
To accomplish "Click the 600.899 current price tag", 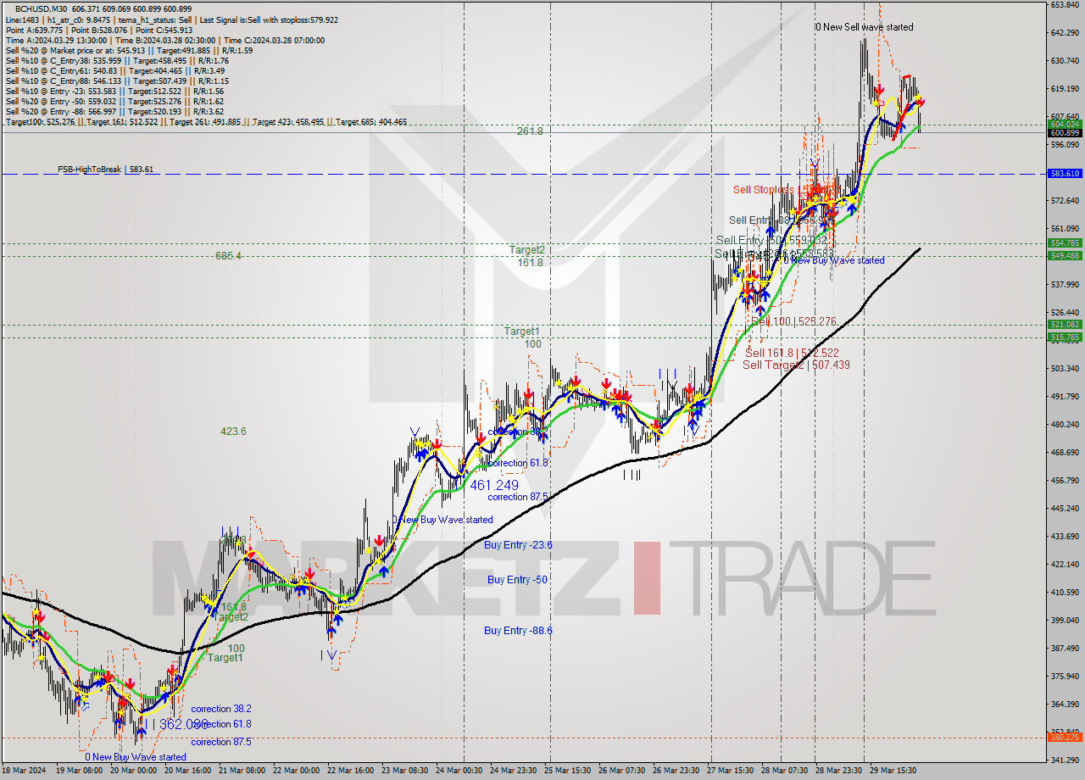I will click(1065, 132).
